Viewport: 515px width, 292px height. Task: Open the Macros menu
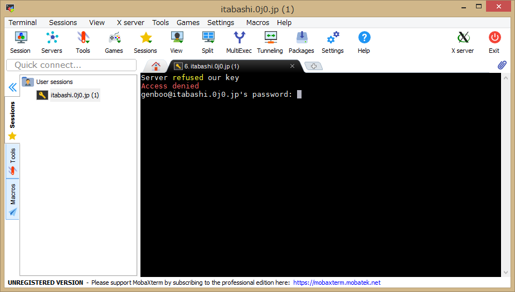257,23
